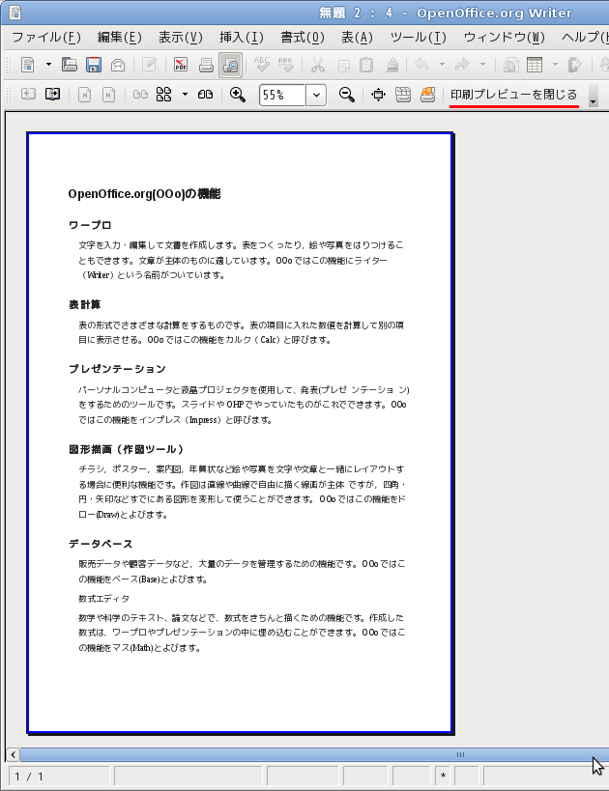Viewport: 609px width, 791px height.
Task: Toggle the Page Preview button
Action: point(230,65)
